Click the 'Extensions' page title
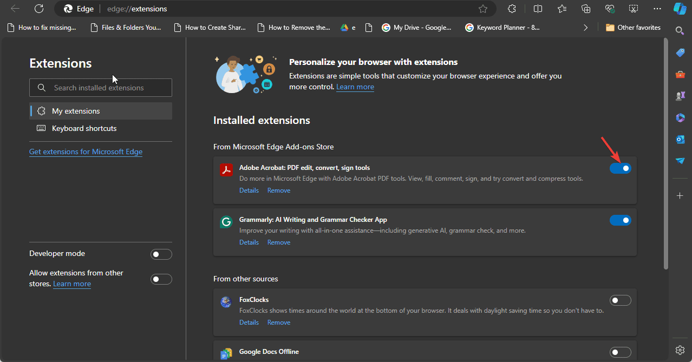 [61, 63]
